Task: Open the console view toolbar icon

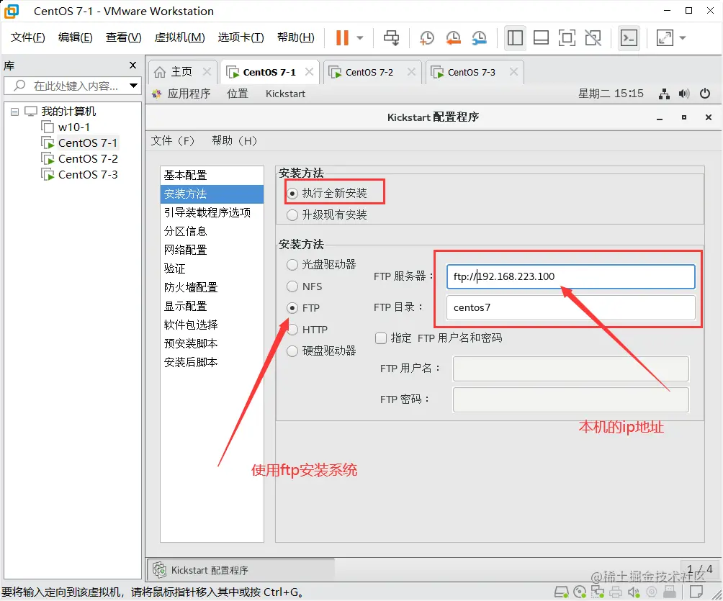Action: (629, 38)
